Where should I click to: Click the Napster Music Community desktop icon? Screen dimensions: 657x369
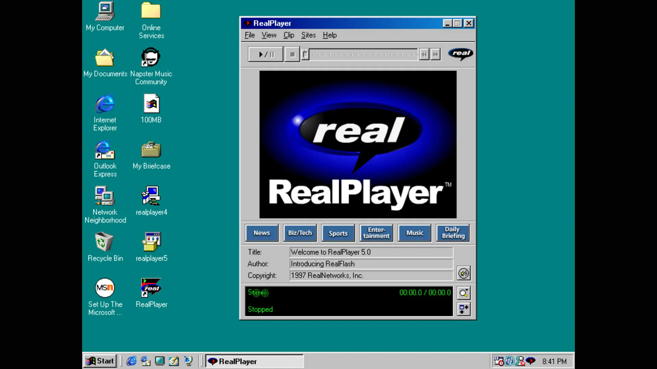click(x=151, y=58)
